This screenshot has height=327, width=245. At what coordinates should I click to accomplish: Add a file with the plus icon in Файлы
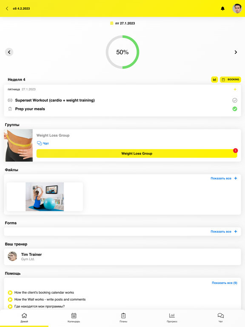pos(236,178)
